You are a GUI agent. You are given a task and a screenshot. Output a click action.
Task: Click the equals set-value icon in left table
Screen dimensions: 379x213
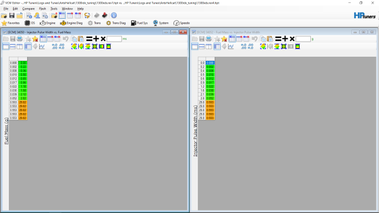coord(89,38)
